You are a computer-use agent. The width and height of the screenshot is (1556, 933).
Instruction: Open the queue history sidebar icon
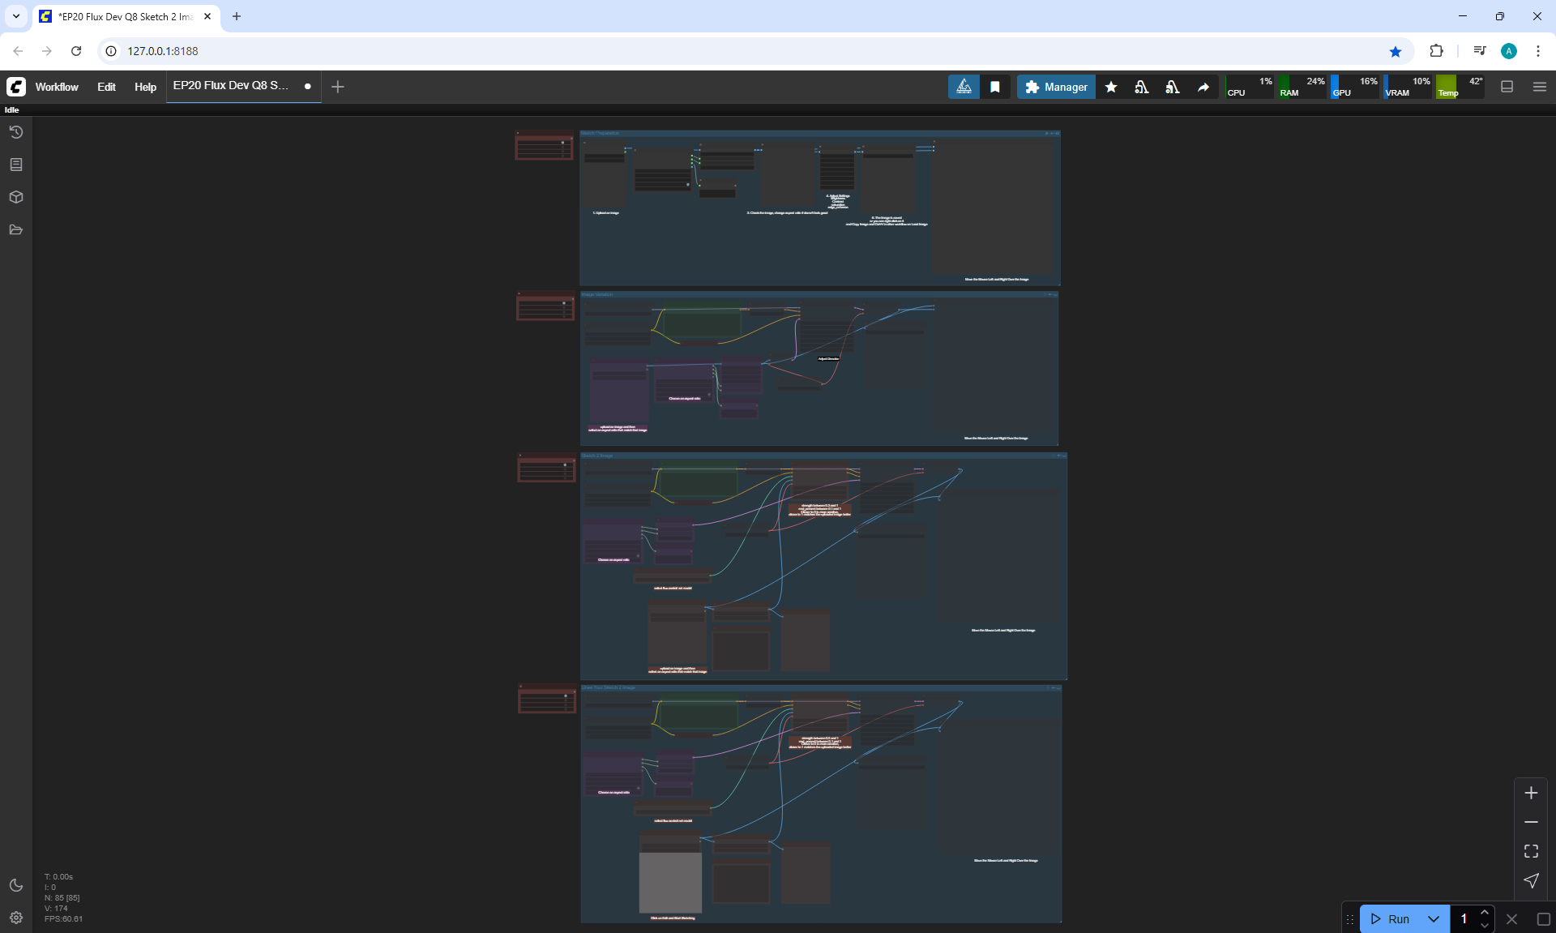pos(15,132)
